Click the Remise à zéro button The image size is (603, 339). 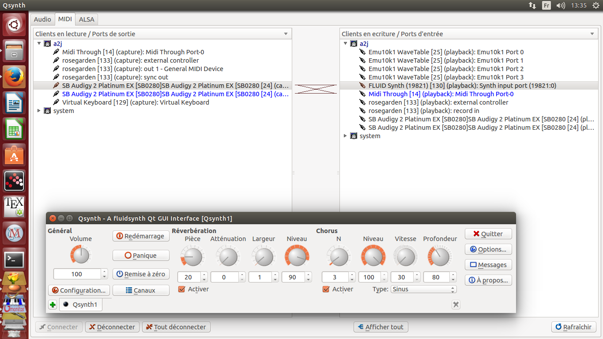point(141,274)
